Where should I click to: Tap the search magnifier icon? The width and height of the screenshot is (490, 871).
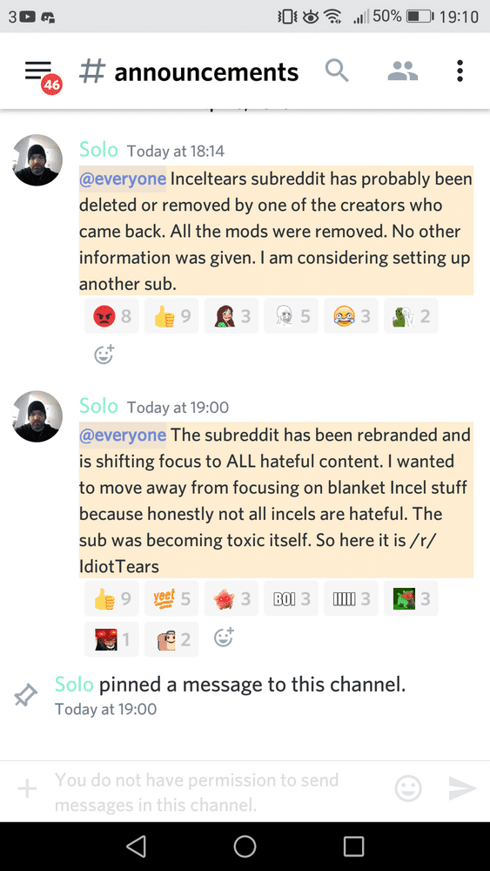pos(336,71)
